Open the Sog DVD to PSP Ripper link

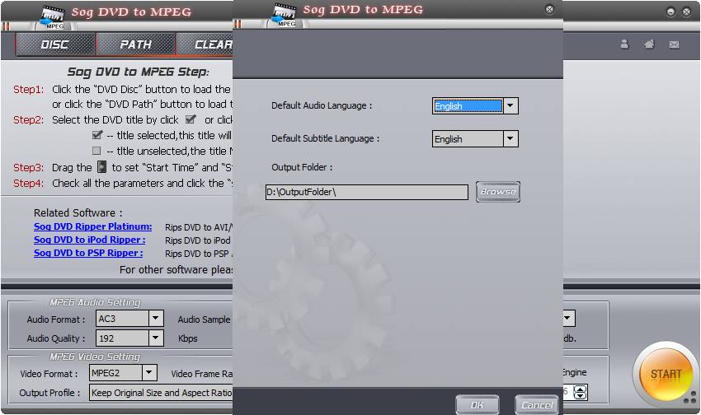point(88,253)
